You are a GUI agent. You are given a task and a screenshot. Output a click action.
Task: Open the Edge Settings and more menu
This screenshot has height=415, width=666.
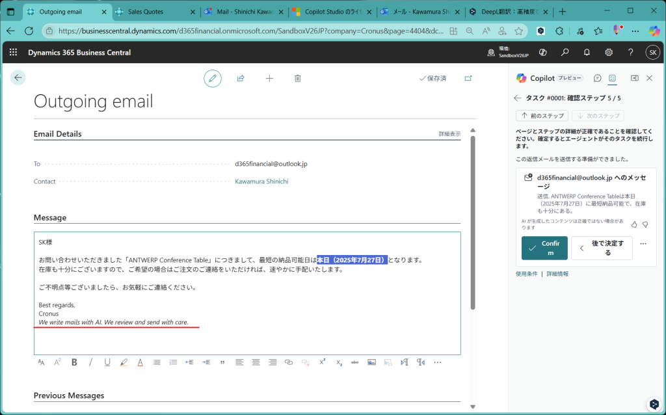635,31
